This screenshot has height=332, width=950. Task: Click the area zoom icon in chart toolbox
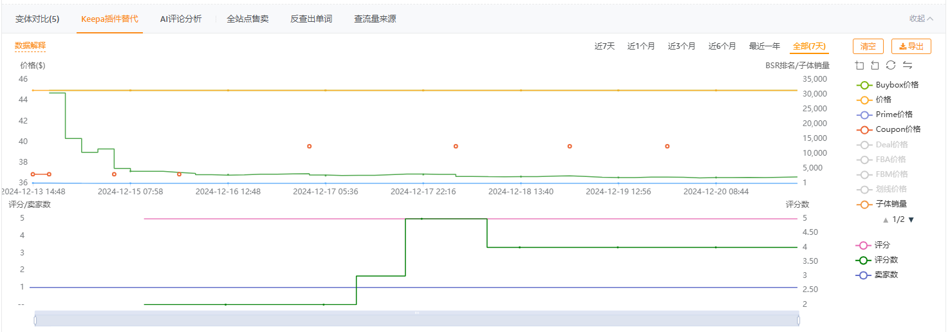pos(860,65)
